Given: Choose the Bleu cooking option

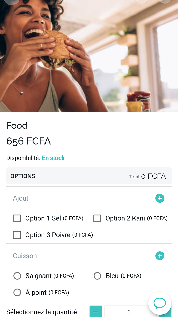Looking at the screenshot, I should pos(97,276).
